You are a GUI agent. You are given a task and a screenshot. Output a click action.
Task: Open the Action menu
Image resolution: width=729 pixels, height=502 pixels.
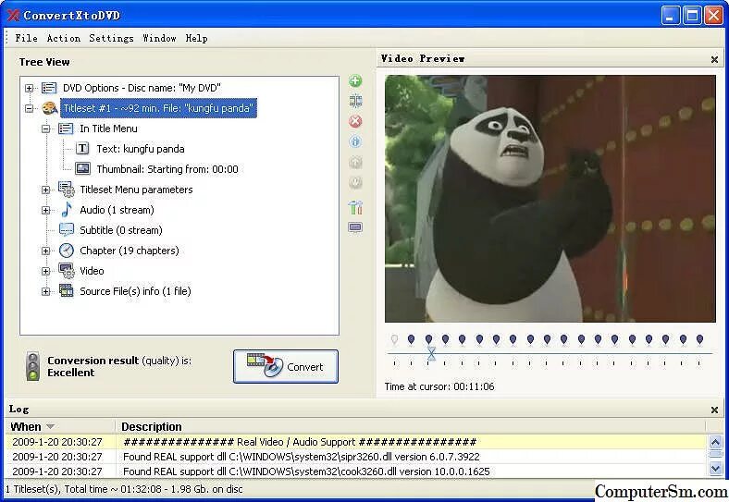point(64,38)
